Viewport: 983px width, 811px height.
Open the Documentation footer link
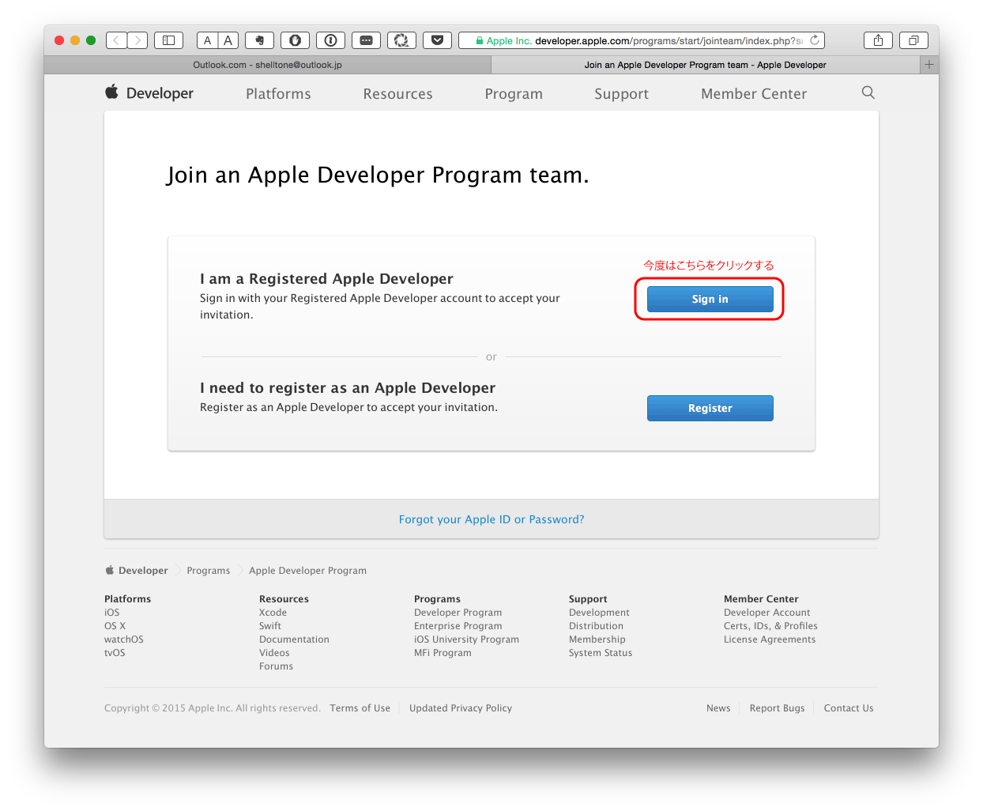pos(294,639)
